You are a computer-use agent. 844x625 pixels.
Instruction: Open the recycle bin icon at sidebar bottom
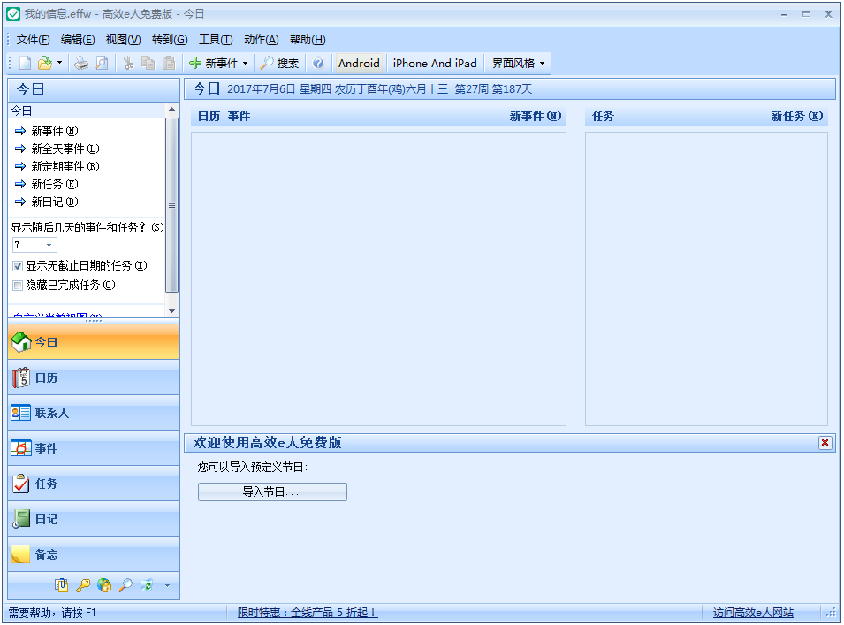click(147, 585)
